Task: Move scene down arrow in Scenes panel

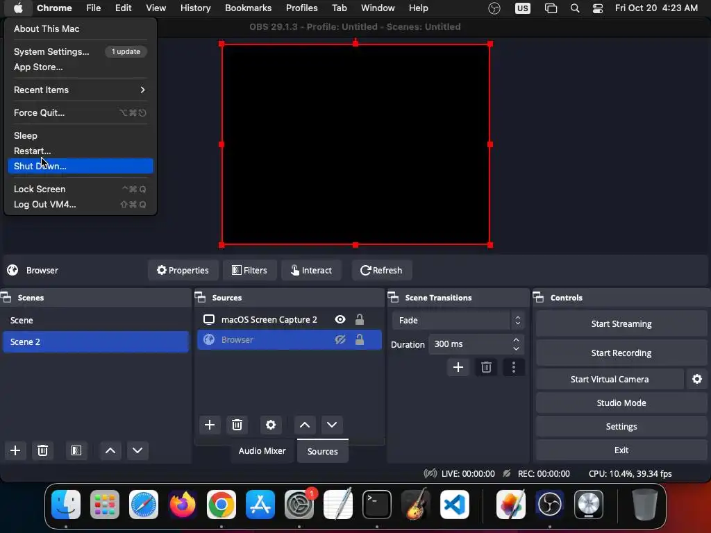Action: pos(137,450)
